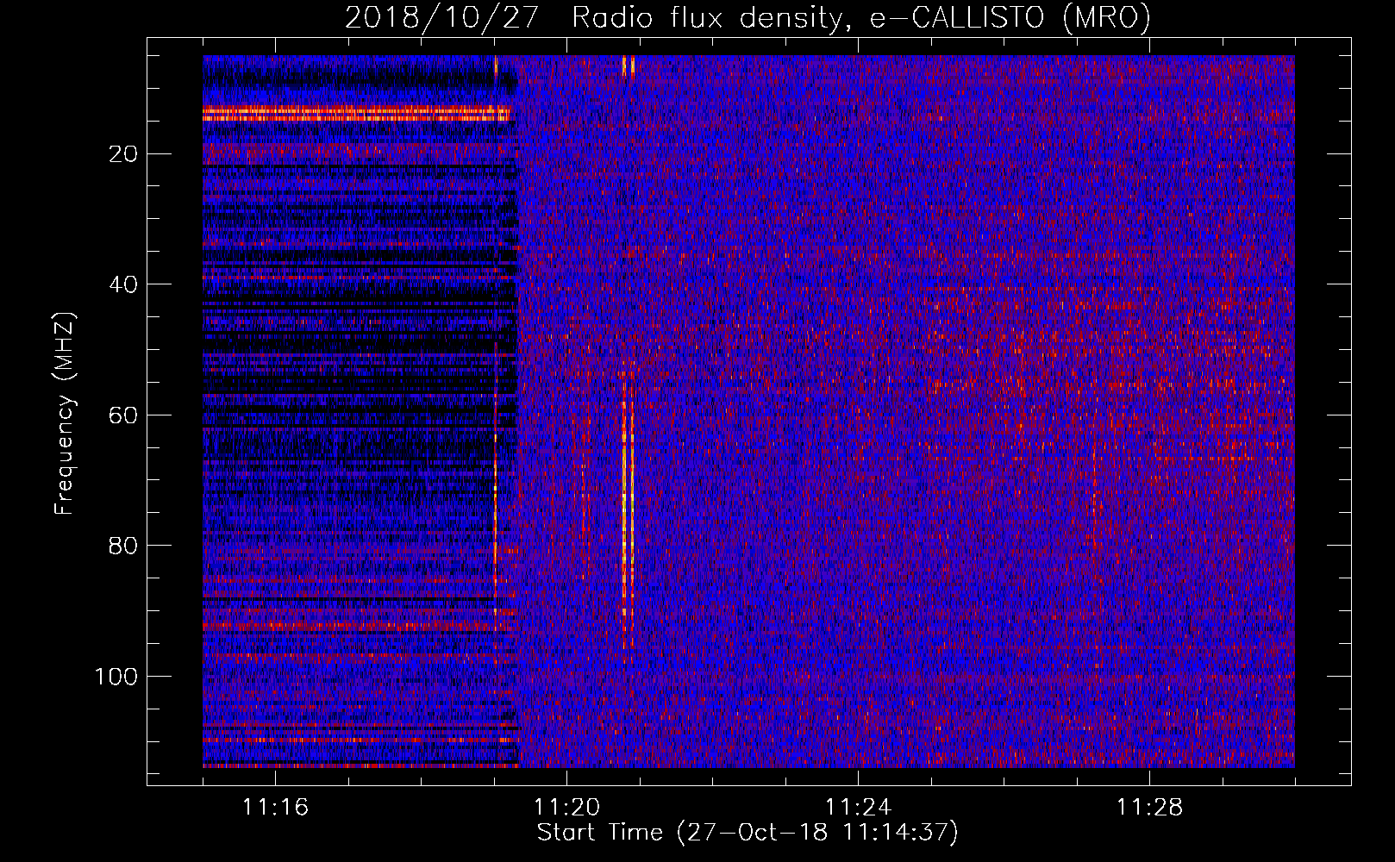The image size is (1395, 862).
Task: Click the 40 frequency tick label
Action: [x=124, y=284]
